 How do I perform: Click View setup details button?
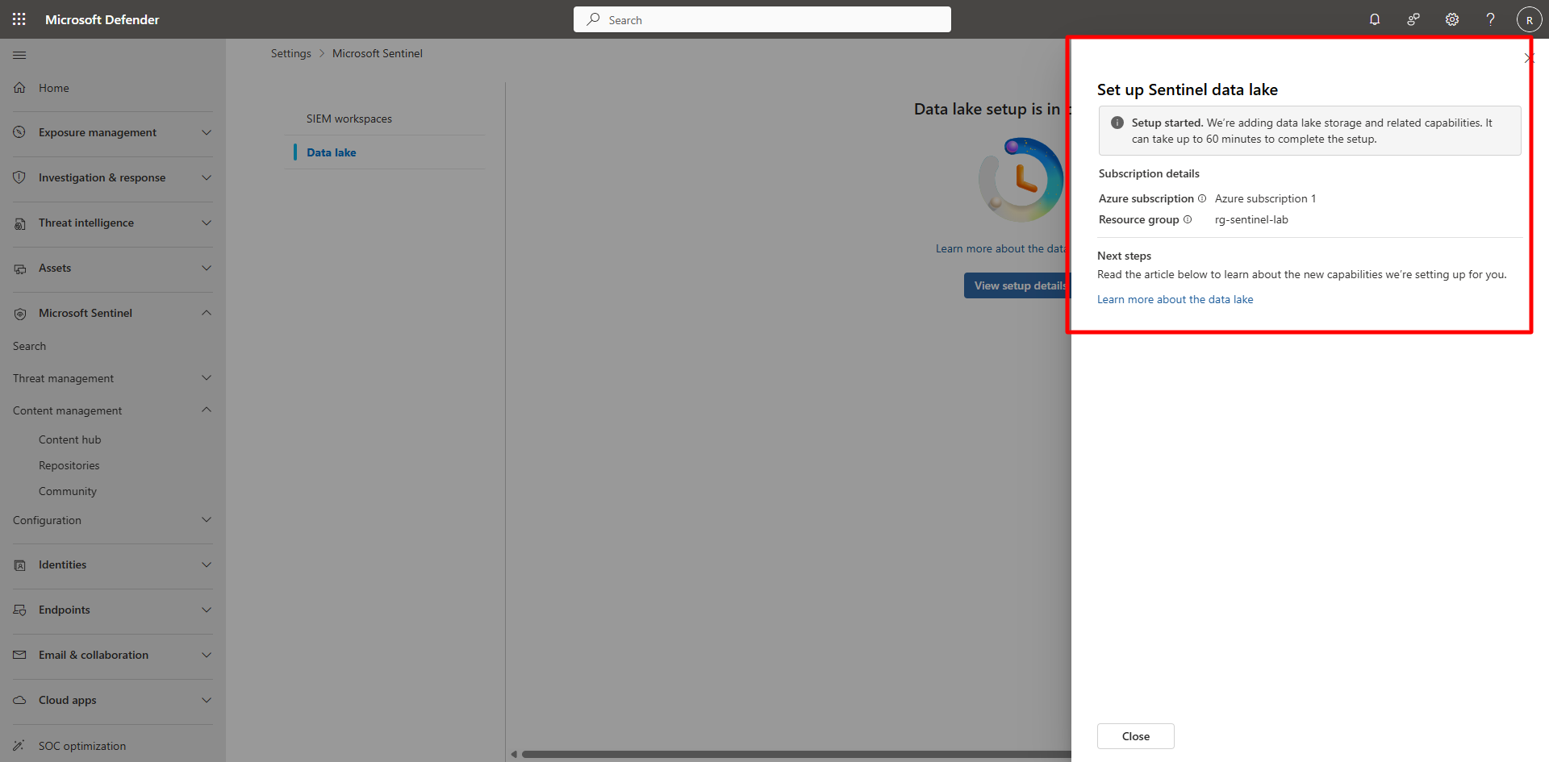tap(1017, 285)
